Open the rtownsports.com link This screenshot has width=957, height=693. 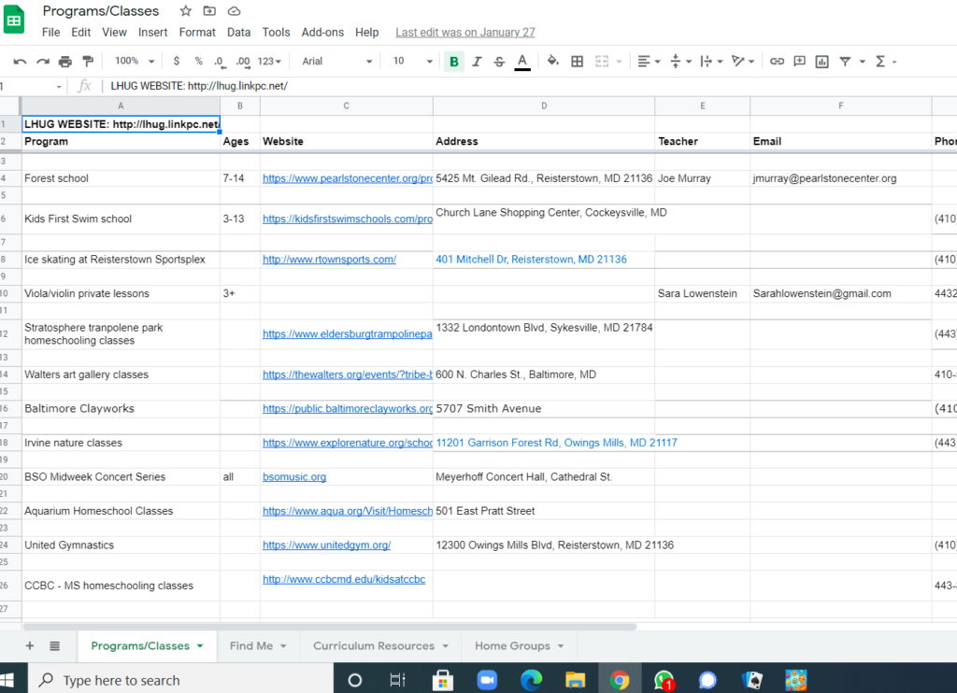pyautogui.click(x=329, y=260)
